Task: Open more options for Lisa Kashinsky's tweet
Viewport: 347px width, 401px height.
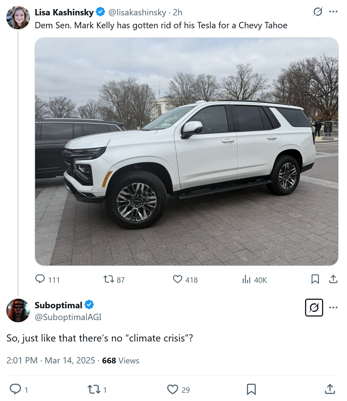Action: (x=333, y=12)
